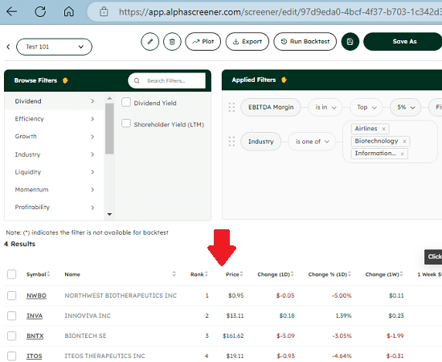Open browser home page
442x362 pixels.
pyautogui.click(x=69, y=12)
